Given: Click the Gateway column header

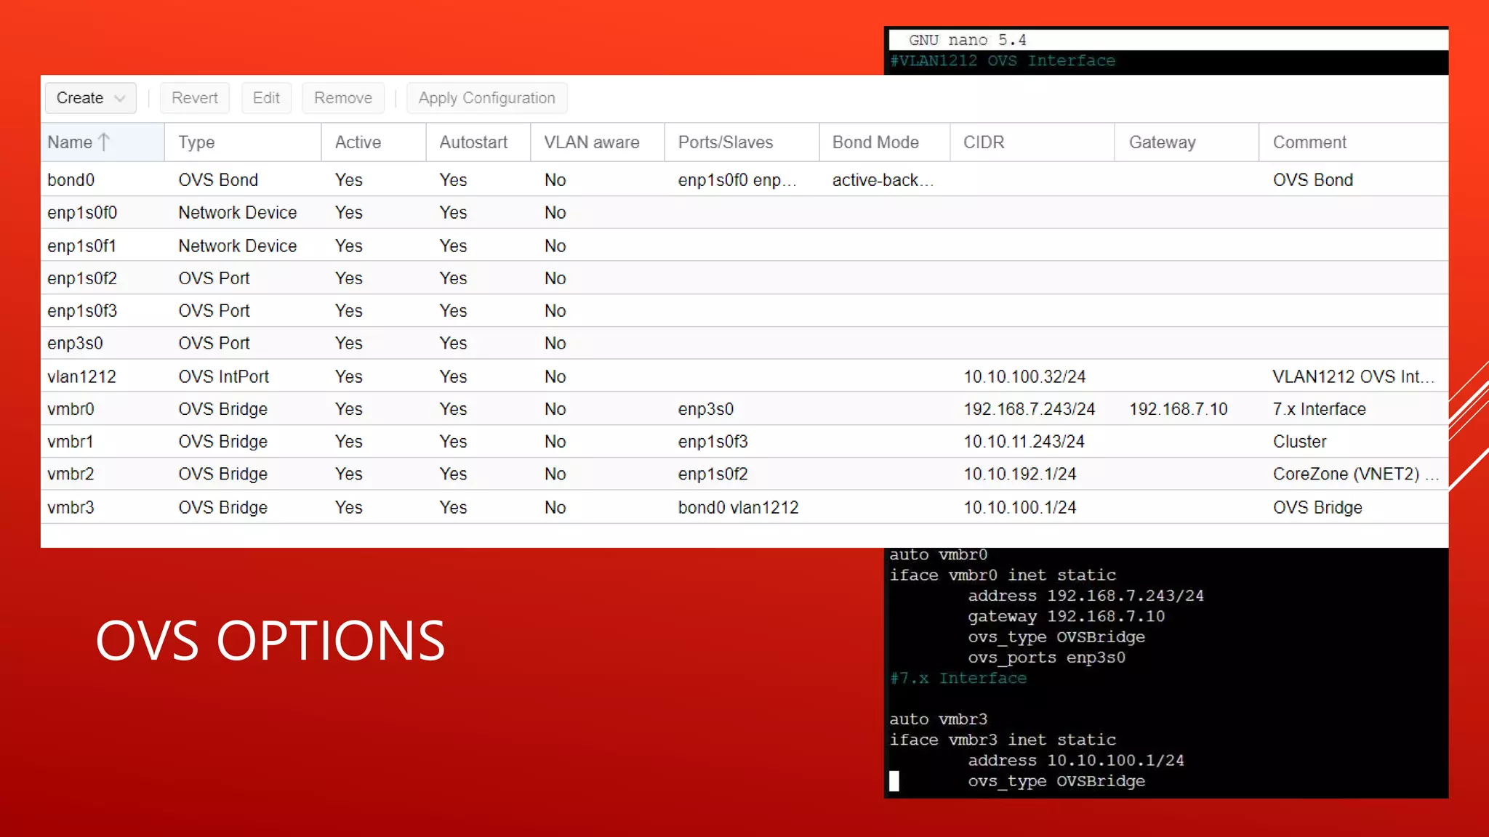Looking at the screenshot, I should pos(1162,142).
